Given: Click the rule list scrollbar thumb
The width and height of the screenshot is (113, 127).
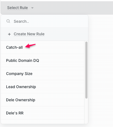Looking at the screenshot, I should pyautogui.click(x=86, y=70).
